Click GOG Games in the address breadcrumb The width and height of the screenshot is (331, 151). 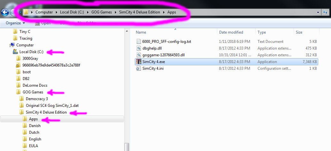click(102, 12)
